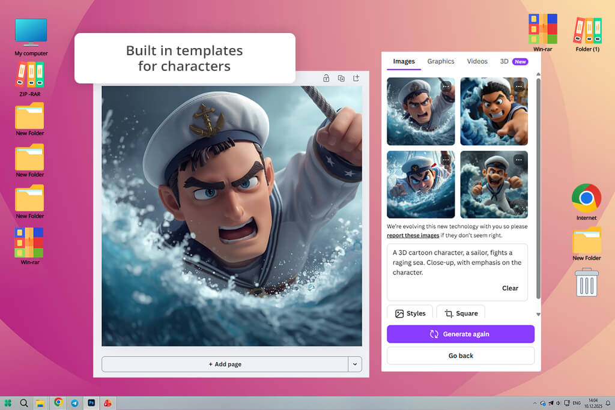The height and width of the screenshot is (410, 615).
Task: Switch to the 3D New tab
Action: [x=514, y=62]
